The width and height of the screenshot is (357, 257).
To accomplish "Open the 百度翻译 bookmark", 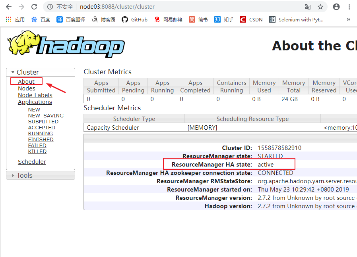I will (71, 19).
